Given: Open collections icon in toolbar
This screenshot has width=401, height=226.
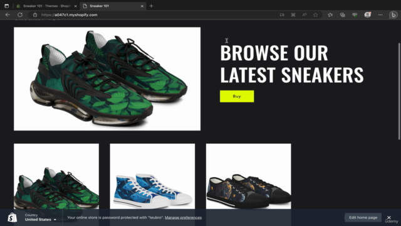Looking at the screenshot, I should pyautogui.click(x=343, y=15).
